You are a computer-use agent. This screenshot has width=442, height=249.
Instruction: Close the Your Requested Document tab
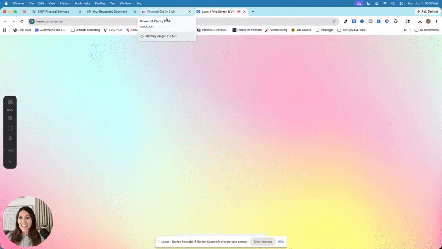pos(135,12)
